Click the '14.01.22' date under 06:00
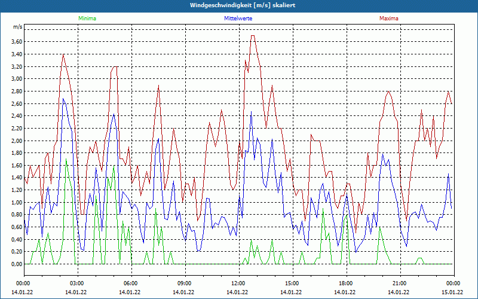 [x=130, y=292]
